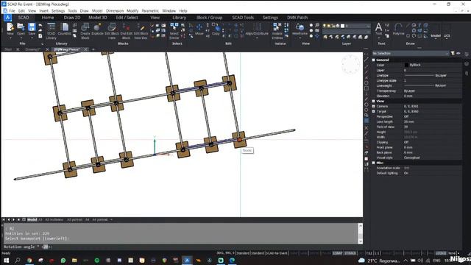Open WhatsApp from the taskbar

point(63,260)
